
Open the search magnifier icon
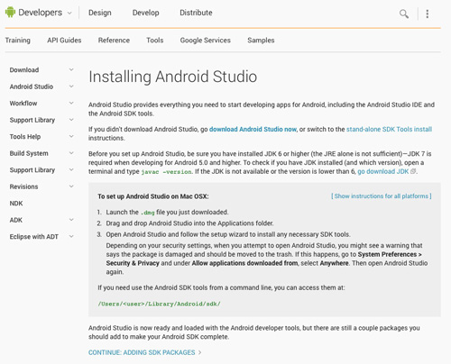404,14
